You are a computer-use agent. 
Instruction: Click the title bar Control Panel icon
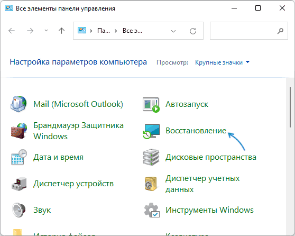coord(9,8)
